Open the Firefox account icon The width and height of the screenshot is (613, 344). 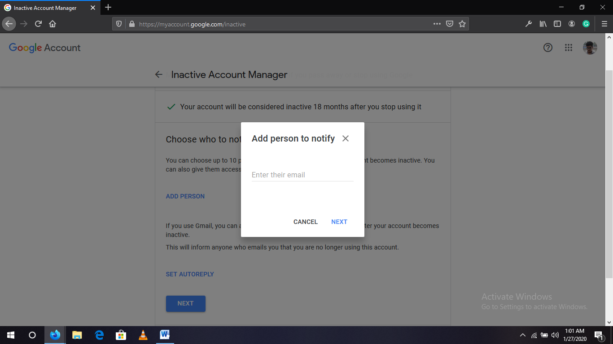point(572,24)
